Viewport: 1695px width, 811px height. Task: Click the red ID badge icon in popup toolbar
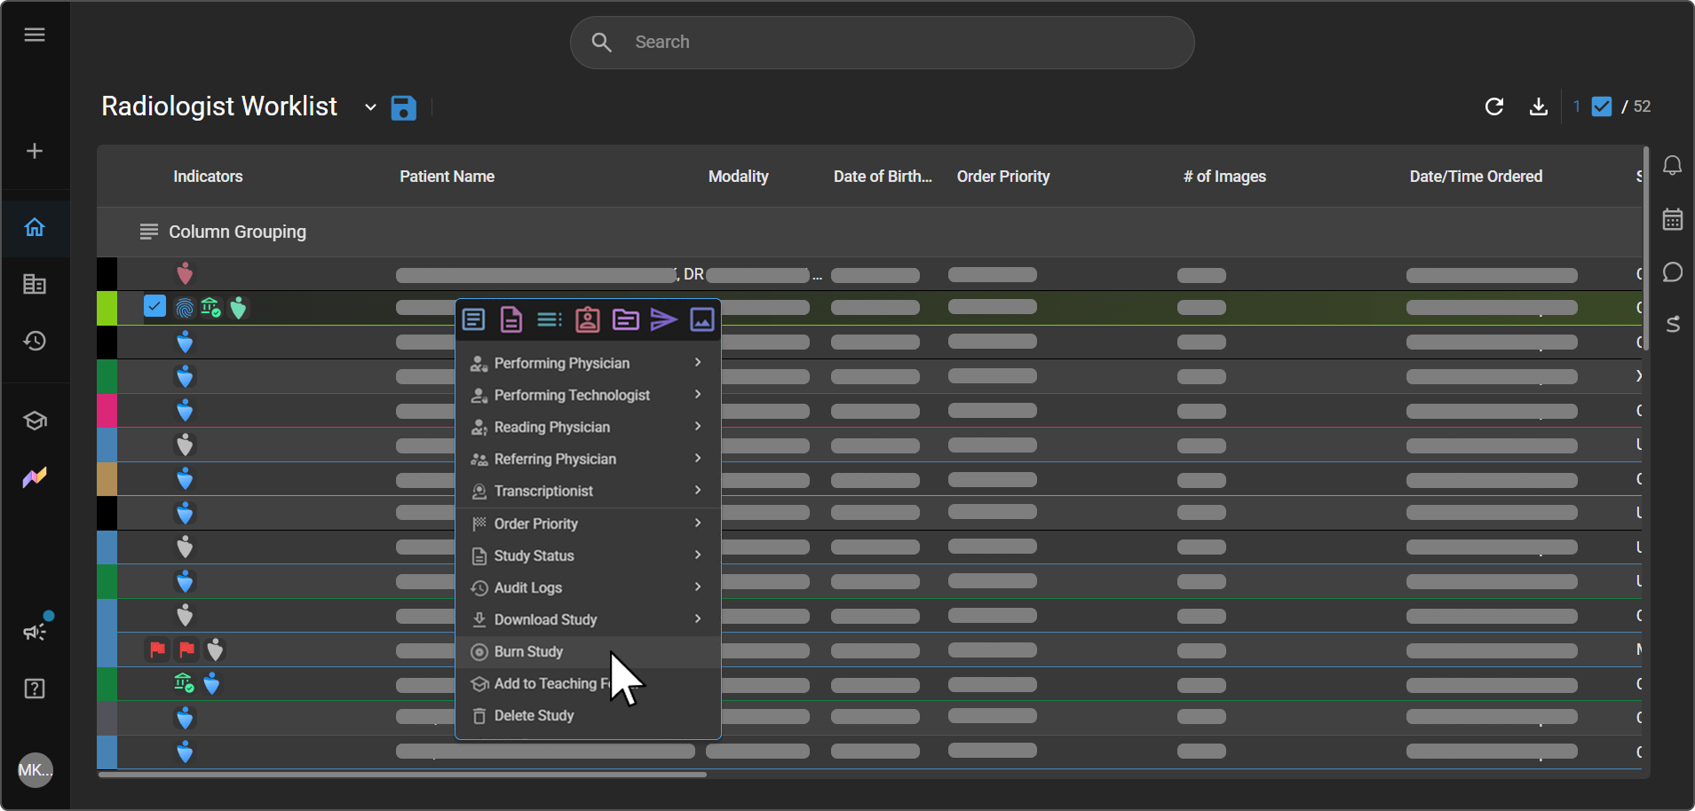click(x=587, y=319)
